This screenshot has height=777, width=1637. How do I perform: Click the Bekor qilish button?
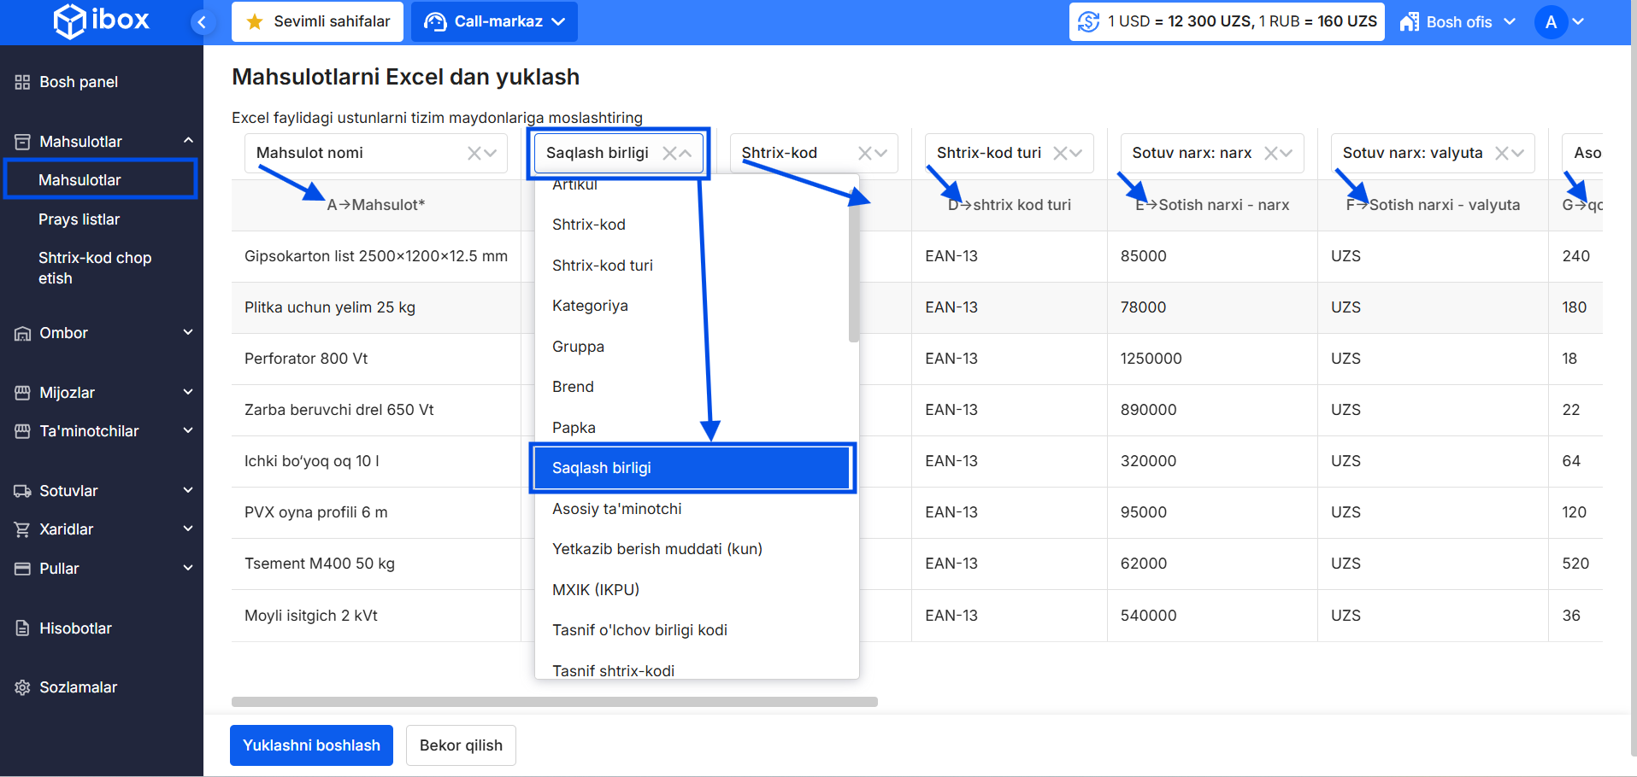point(461,745)
